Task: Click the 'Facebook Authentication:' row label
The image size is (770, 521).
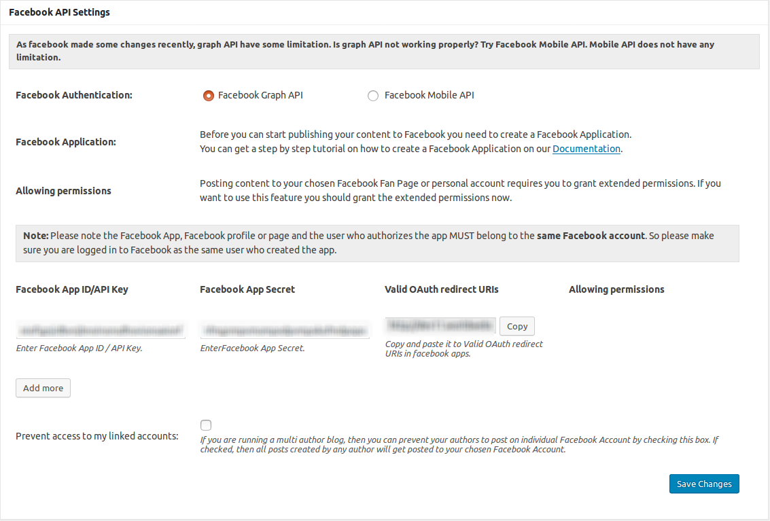Action: click(x=73, y=95)
